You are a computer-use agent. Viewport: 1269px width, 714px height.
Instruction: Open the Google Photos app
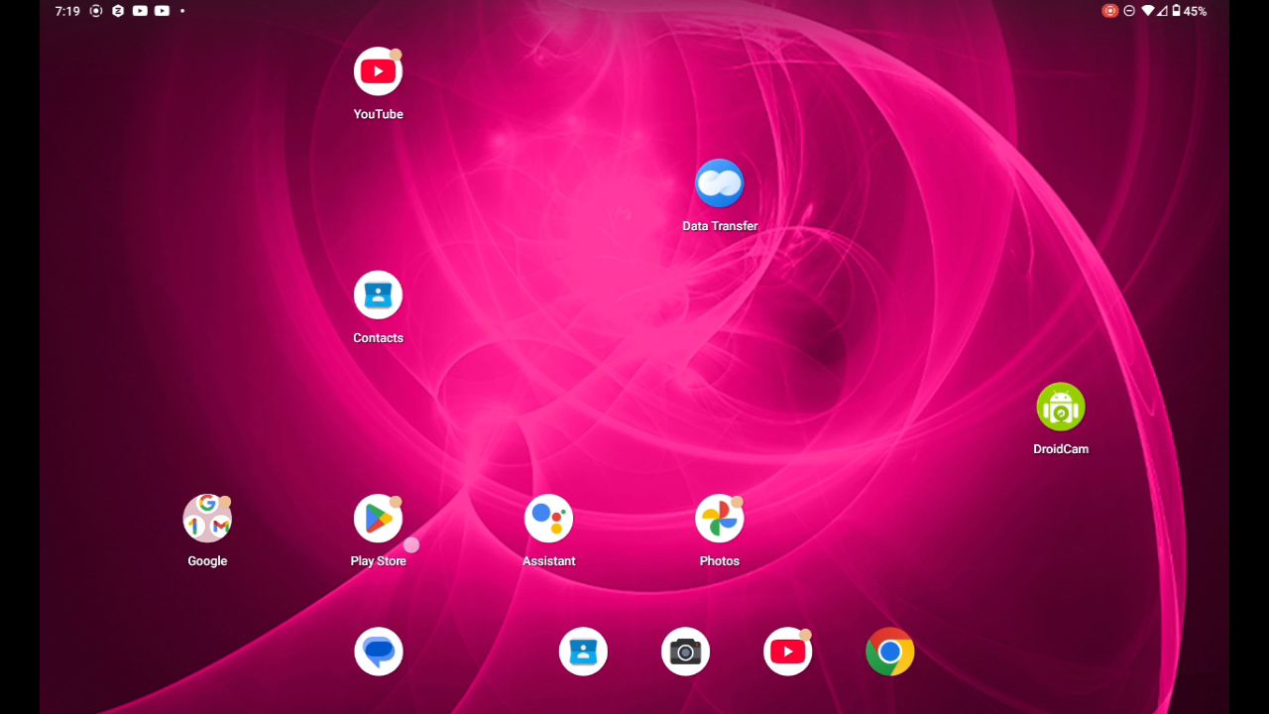[720, 519]
